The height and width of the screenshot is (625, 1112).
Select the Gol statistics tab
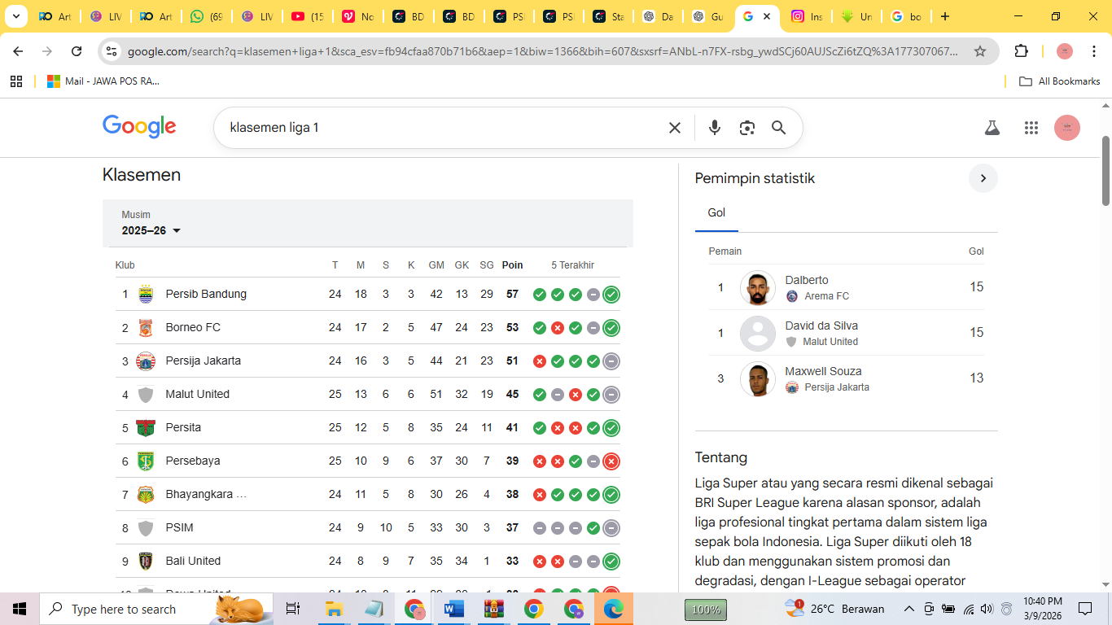click(x=716, y=213)
